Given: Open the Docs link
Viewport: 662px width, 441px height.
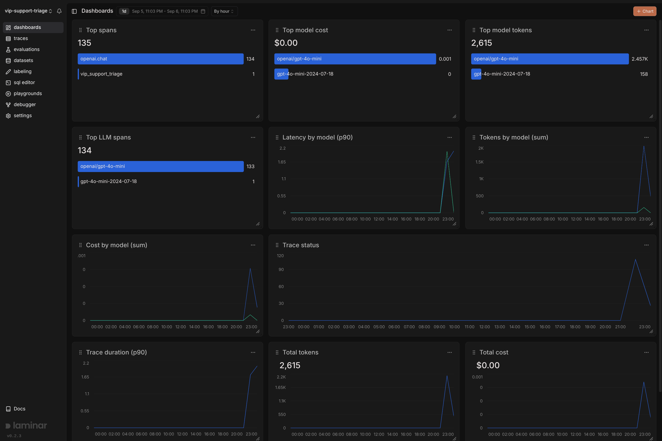Looking at the screenshot, I should point(16,409).
